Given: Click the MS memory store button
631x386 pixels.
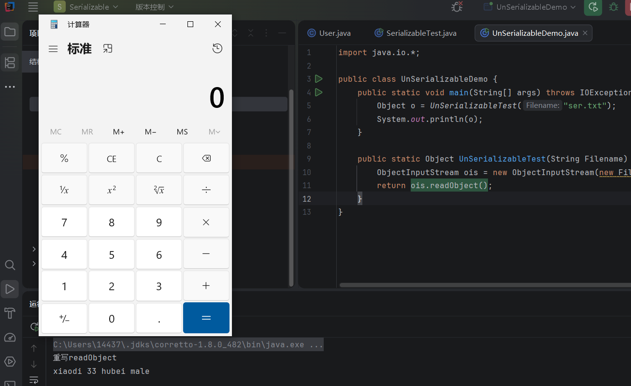Looking at the screenshot, I should pos(182,132).
